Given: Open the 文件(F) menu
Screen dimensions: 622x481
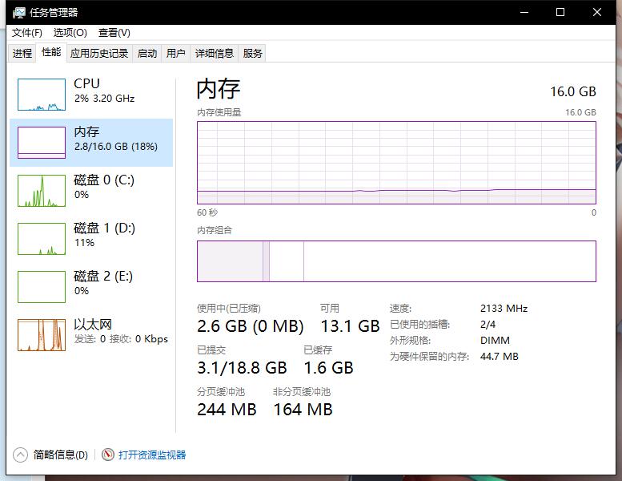Looking at the screenshot, I should point(26,33).
